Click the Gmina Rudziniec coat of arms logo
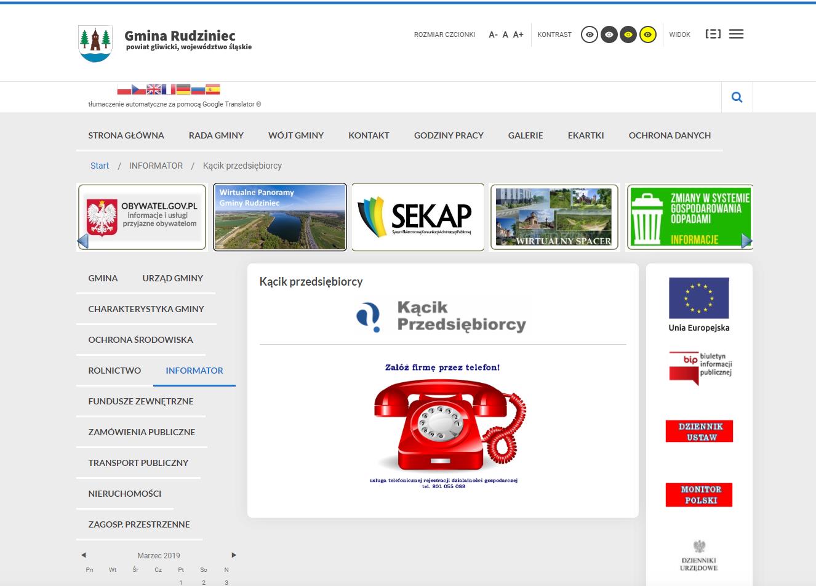 coord(95,43)
